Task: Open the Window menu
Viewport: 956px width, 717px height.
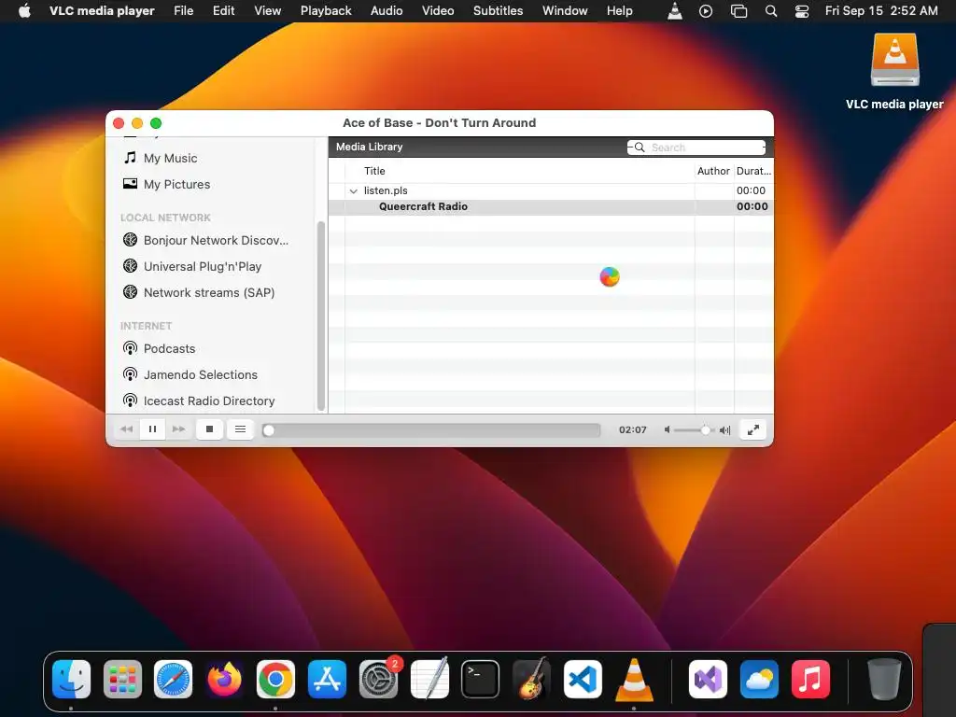Action: (565, 10)
